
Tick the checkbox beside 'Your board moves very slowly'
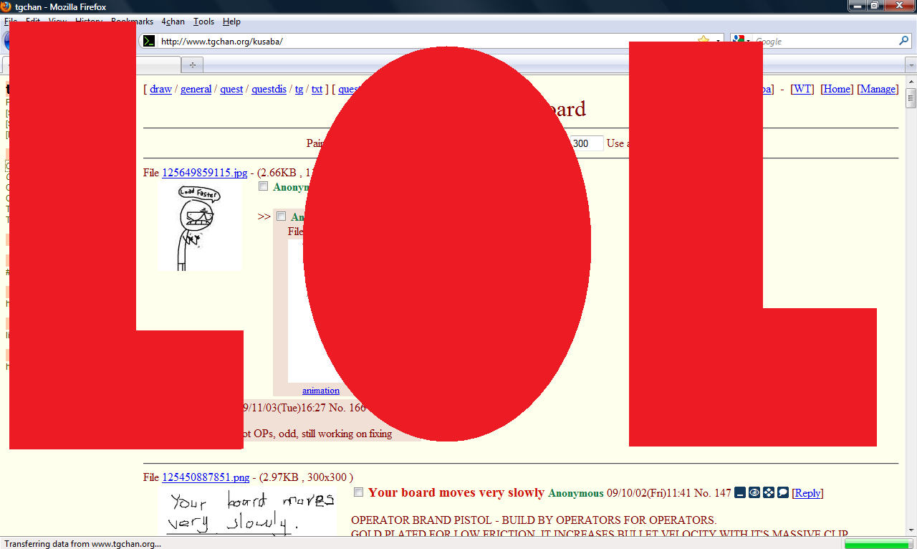click(x=359, y=492)
